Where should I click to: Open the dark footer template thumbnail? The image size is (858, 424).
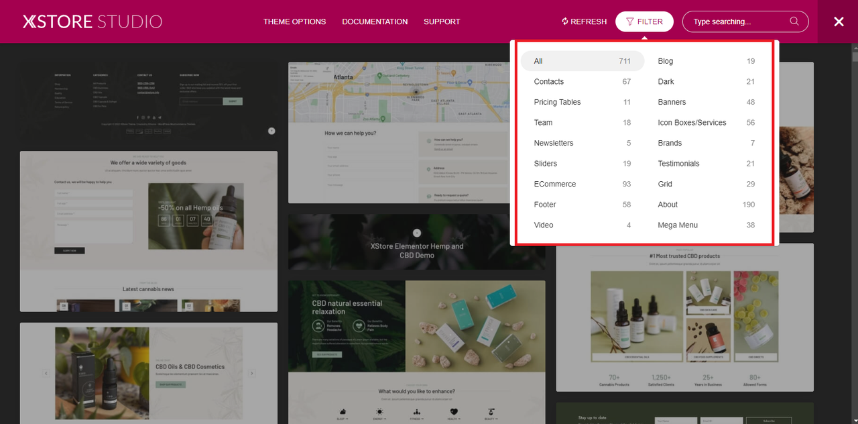[x=149, y=101]
